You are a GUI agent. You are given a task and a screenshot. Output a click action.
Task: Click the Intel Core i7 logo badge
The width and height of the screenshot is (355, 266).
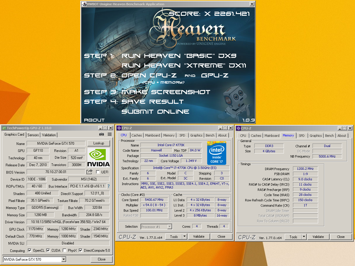coord(217,153)
